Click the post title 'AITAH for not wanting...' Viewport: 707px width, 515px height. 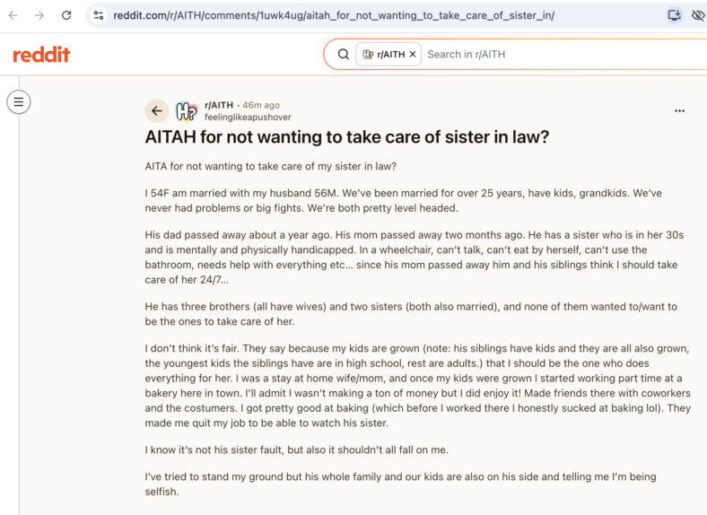click(346, 137)
